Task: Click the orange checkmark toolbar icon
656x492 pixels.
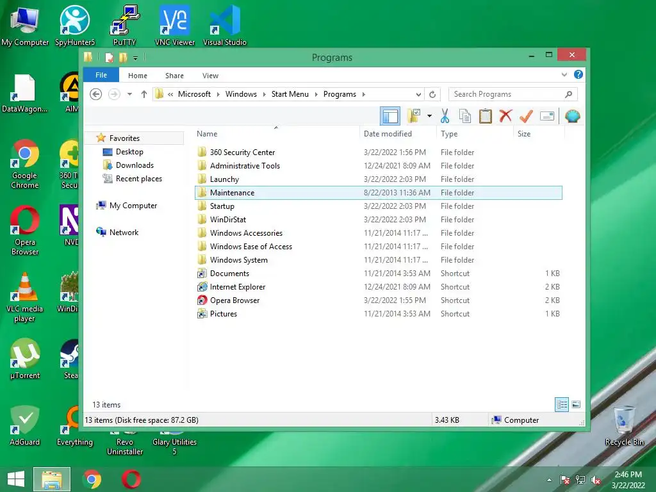Action: tap(526, 116)
